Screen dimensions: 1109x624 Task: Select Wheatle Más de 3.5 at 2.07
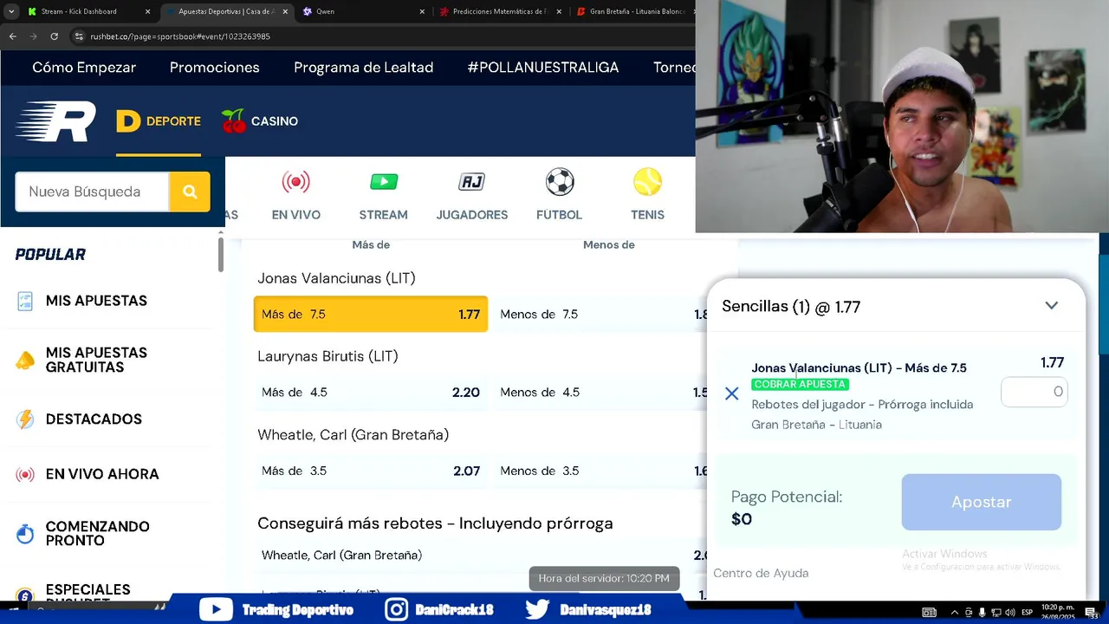371,471
